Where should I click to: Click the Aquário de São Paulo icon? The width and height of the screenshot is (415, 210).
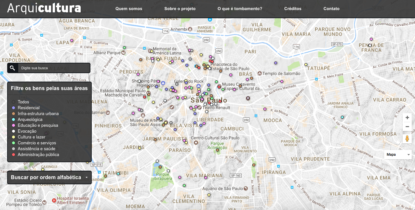(x=246, y=189)
